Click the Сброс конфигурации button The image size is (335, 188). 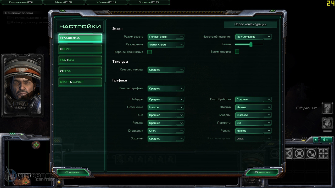tap(250, 25)
